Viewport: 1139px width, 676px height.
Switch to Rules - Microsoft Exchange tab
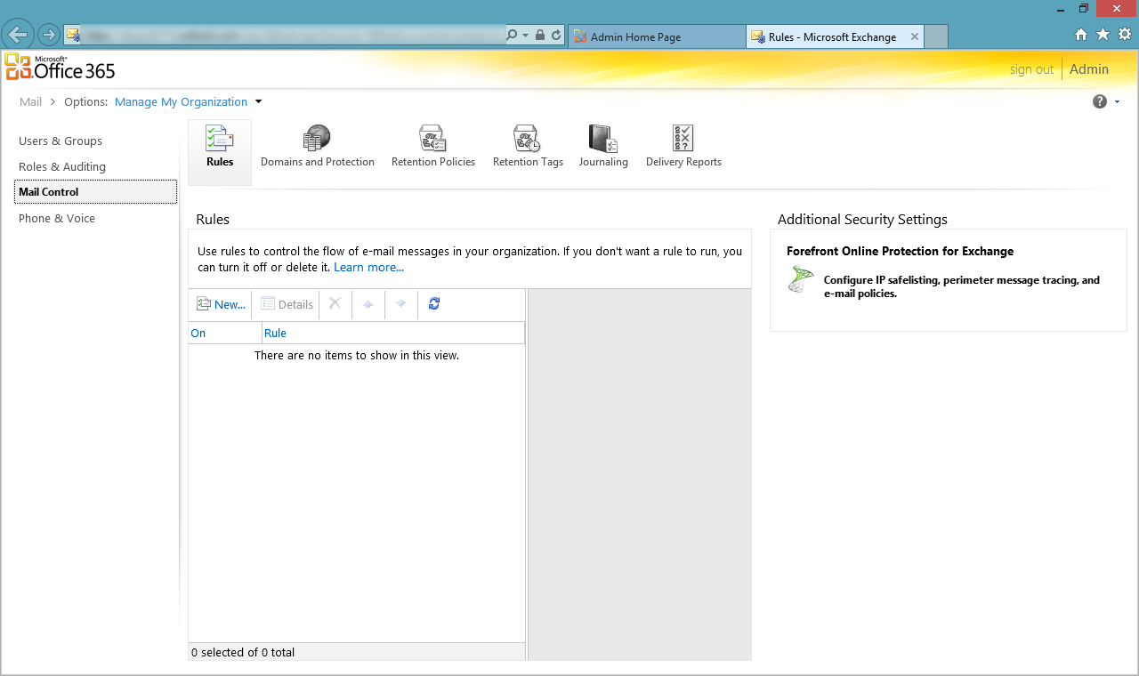pyautogui.click(x=835, y=36)
